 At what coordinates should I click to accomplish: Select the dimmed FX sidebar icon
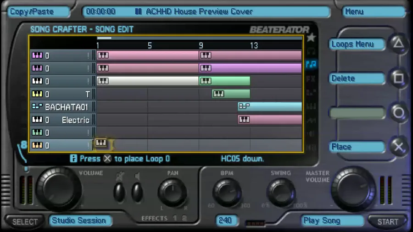click(x=311, y=78)
